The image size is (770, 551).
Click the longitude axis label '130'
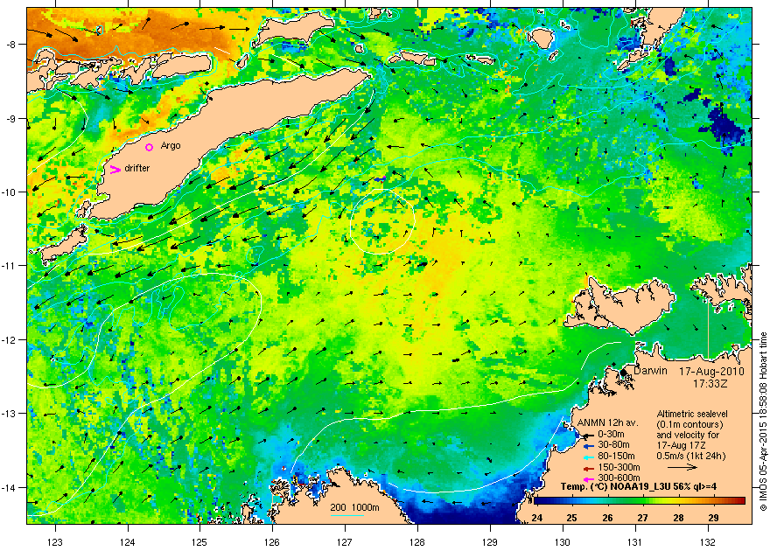(x=563, y=542)
